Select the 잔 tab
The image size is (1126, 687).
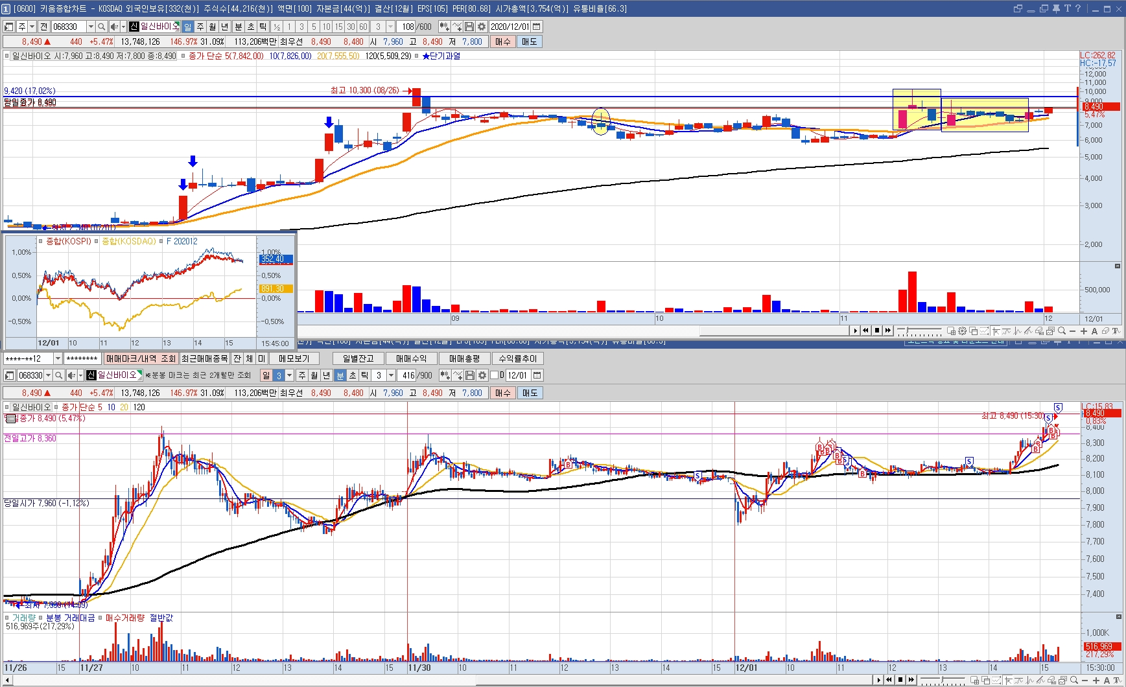(x=237, y=358)
